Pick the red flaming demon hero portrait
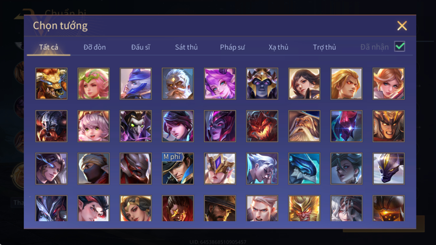The width and height of the screenshot is (436, 245). [262, 126]
